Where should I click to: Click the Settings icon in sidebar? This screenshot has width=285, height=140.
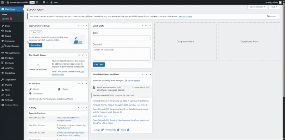pos(2,100)
